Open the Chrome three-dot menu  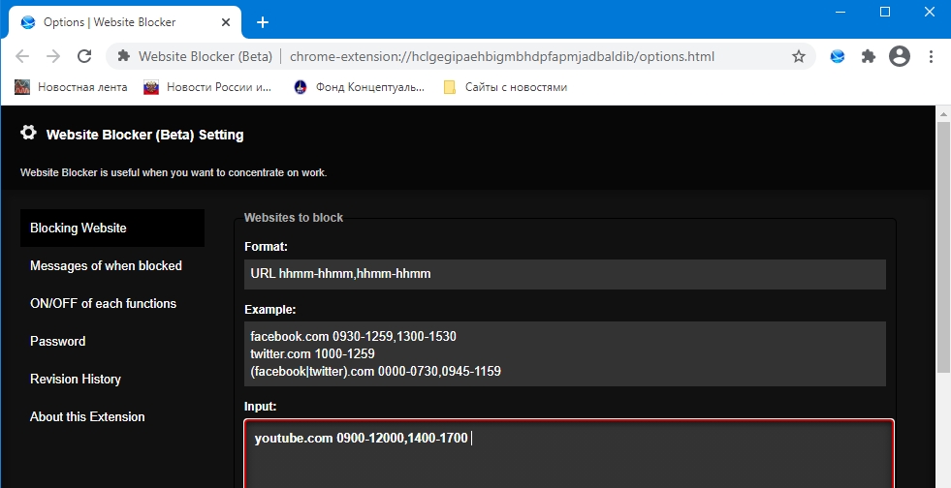(931, 56)
